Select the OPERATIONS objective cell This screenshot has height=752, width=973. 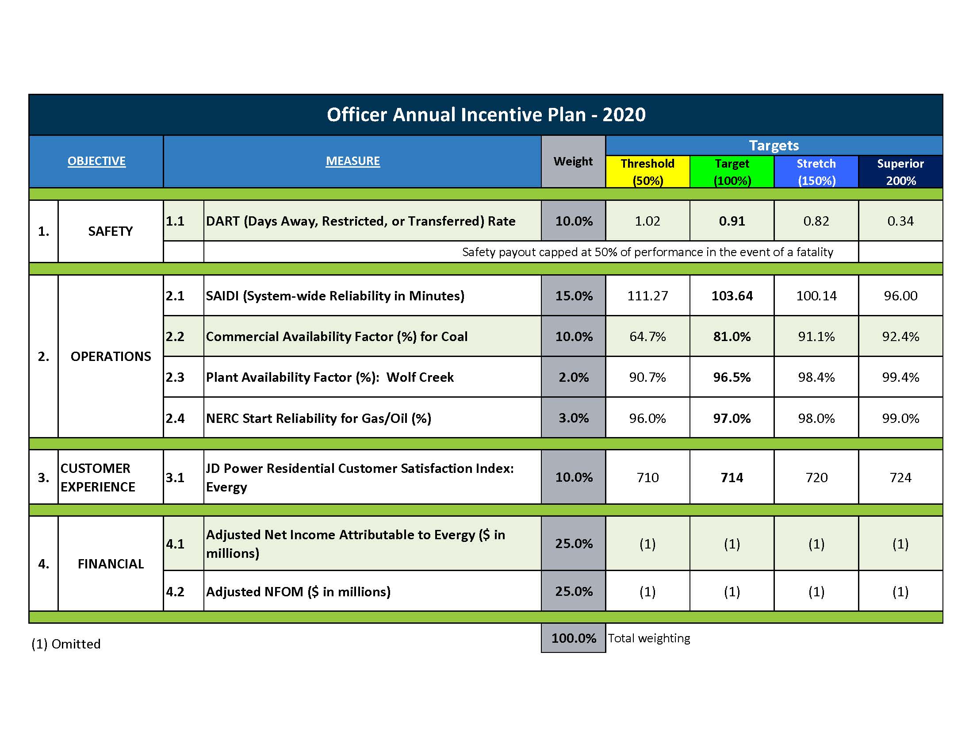click(x=111, y=357)
